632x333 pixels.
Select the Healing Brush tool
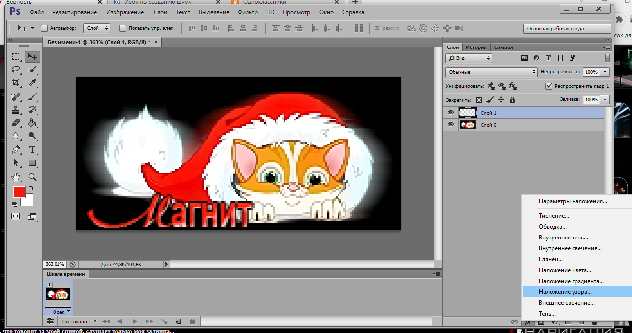click(16, 96)
